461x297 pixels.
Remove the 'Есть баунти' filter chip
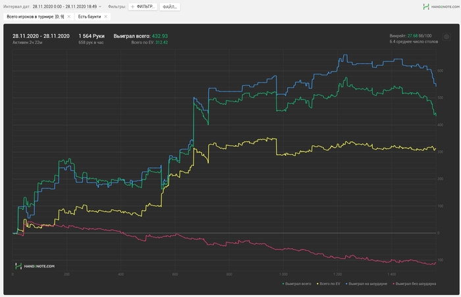coord(105,16)
